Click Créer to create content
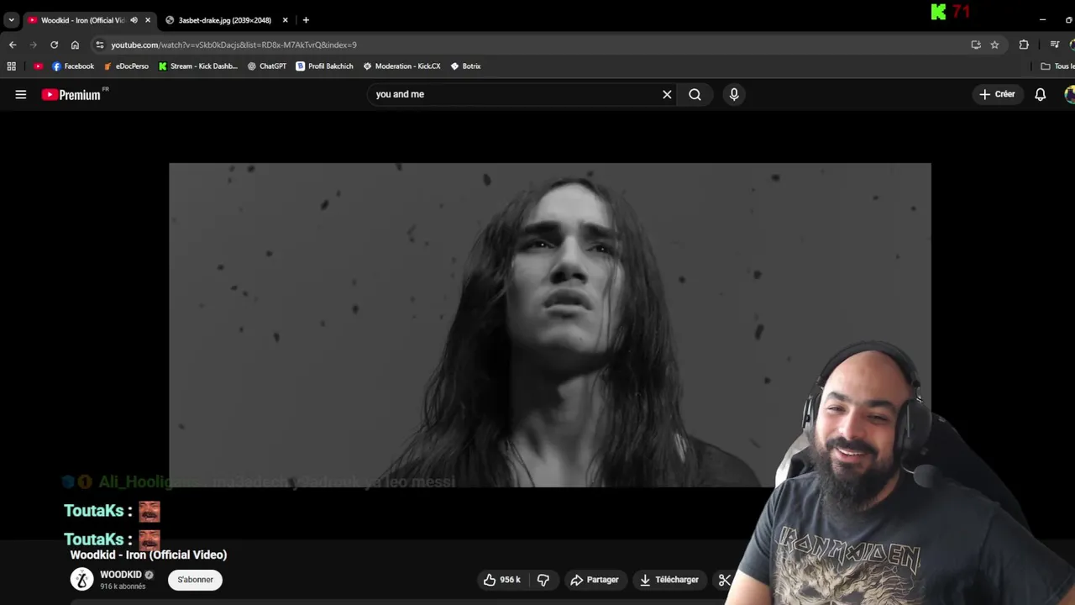Image resolution: width=1075 pixels, height=605 pixels. (x=997, y=94)
